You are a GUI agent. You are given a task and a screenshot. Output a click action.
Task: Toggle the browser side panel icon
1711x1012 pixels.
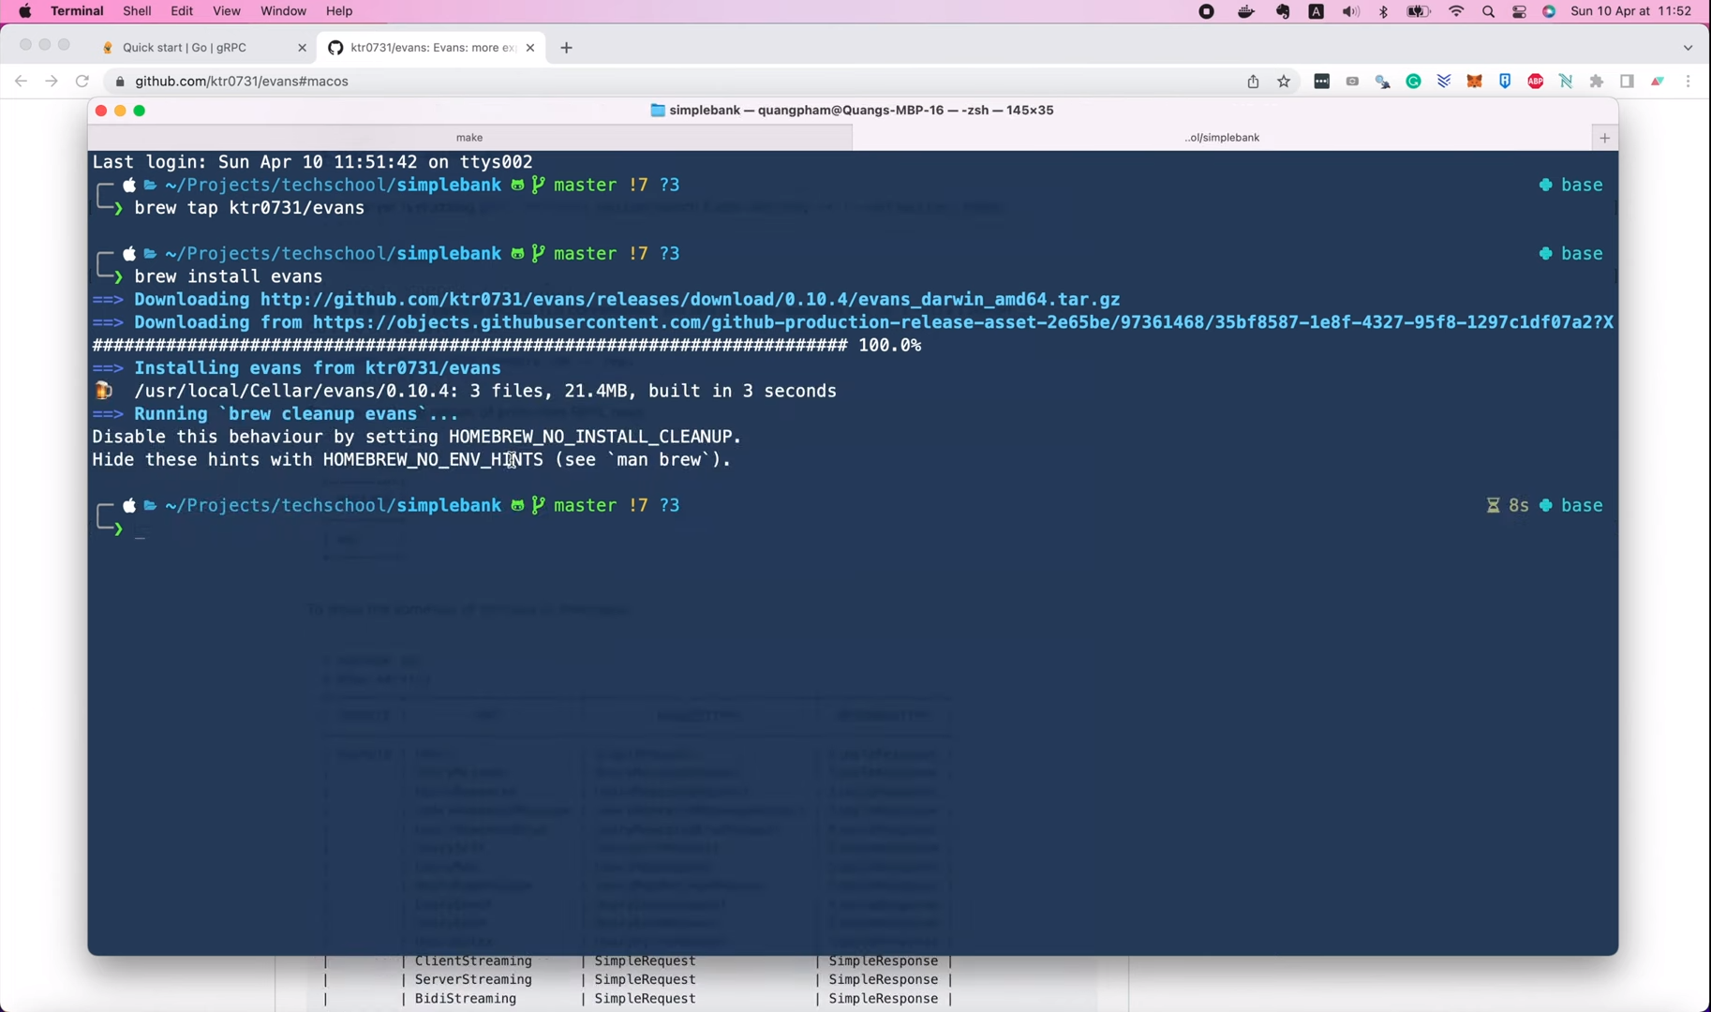[x=1627, y=82]
